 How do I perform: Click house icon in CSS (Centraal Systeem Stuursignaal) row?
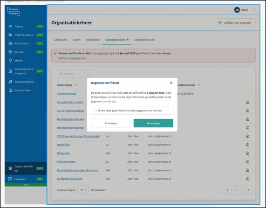point(247,136)
